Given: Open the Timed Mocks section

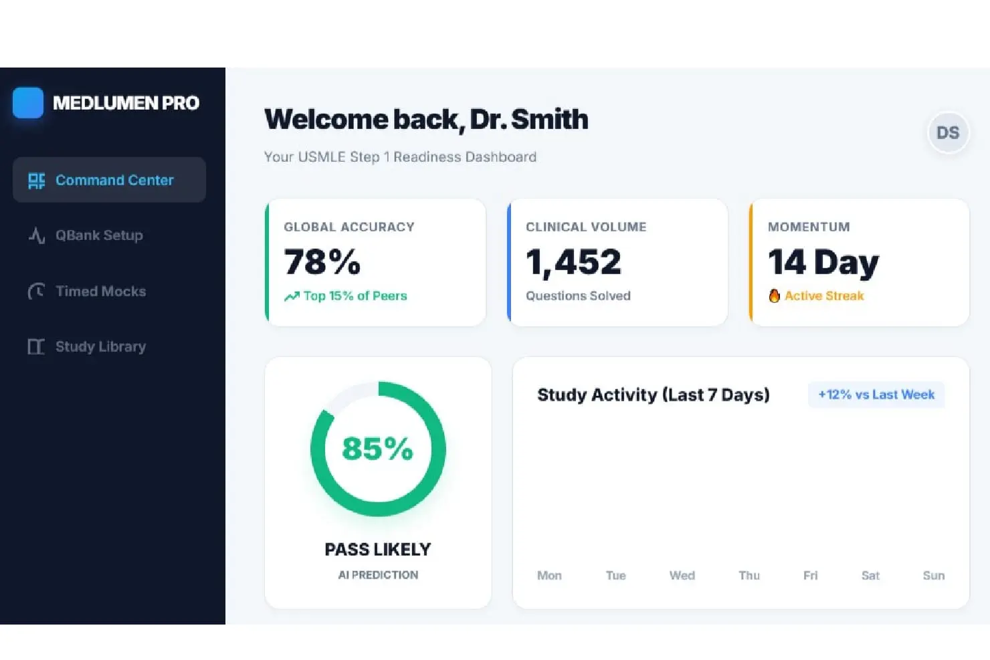Looking at the screenshot, I should 109,292.
